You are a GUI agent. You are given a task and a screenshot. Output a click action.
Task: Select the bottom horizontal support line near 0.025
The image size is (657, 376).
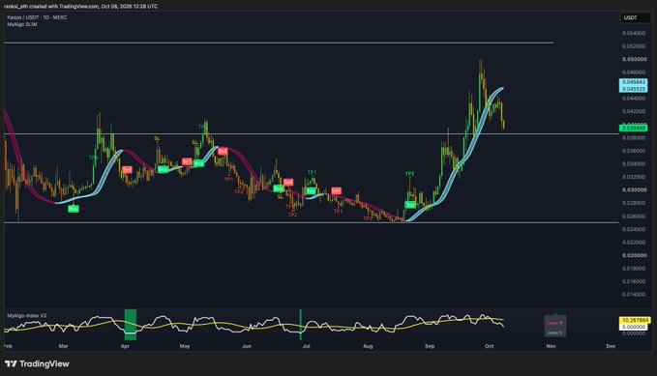tap(312, 222)
